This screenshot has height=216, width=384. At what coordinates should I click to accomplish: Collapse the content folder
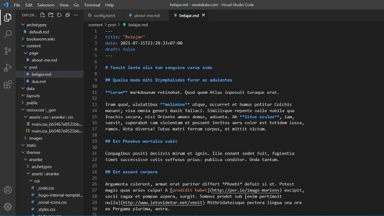point(23,46)
